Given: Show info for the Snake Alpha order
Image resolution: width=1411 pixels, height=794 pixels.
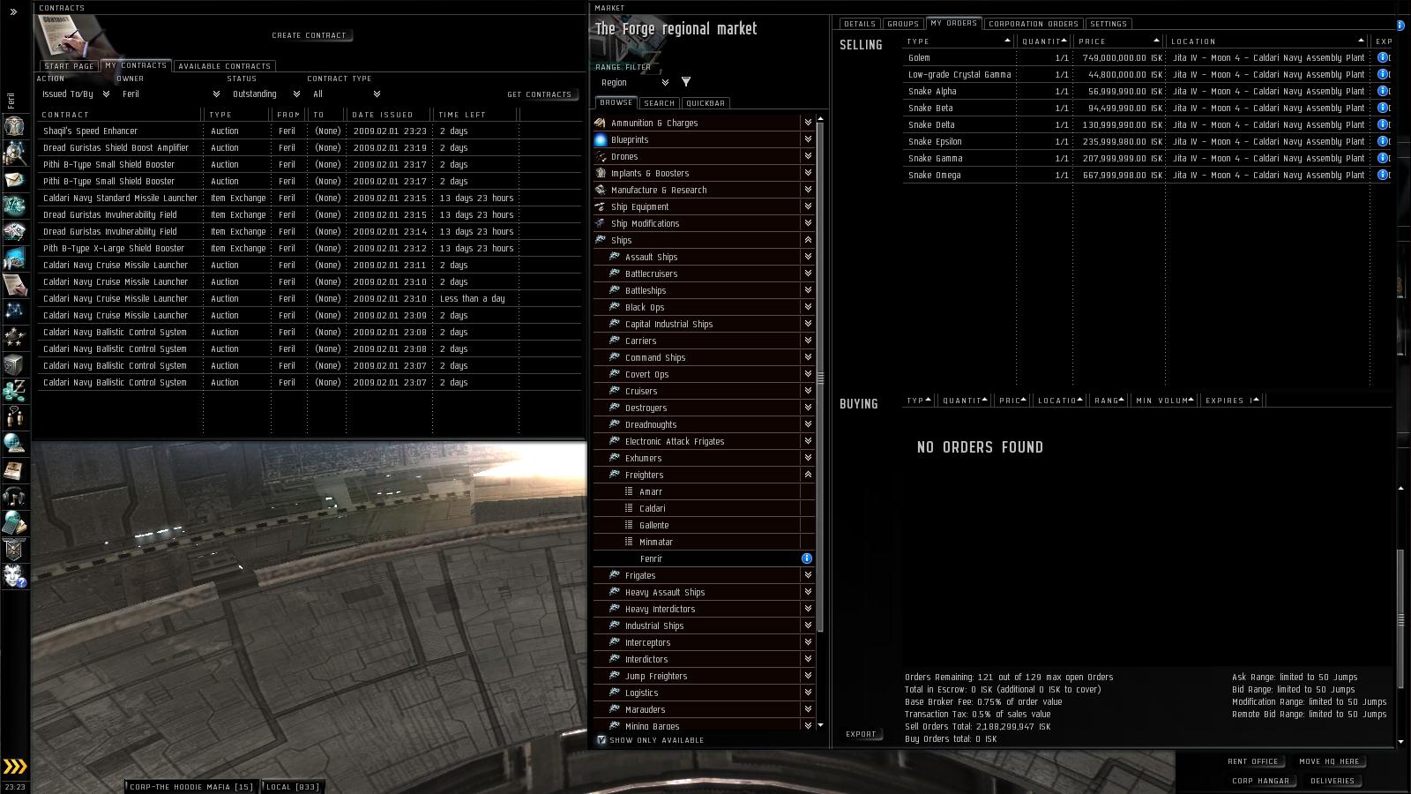Looking at the screenshot, I should 1382,91.
